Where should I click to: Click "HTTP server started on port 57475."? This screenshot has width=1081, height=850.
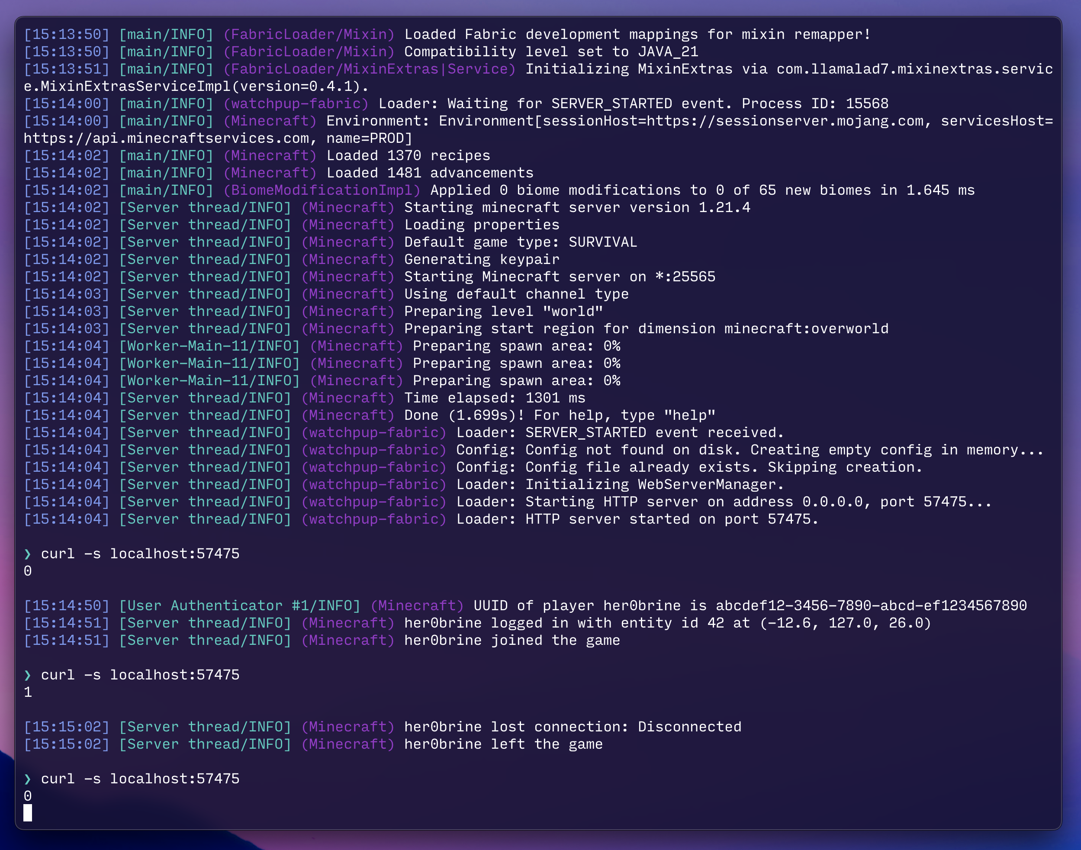(x=672, y=519)
